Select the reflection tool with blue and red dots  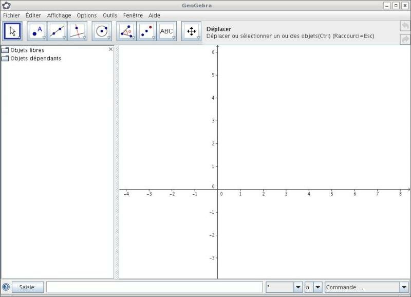(x=147, y=31)
